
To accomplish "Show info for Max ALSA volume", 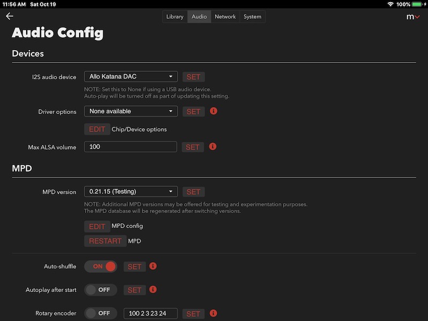I will point(212,147).
